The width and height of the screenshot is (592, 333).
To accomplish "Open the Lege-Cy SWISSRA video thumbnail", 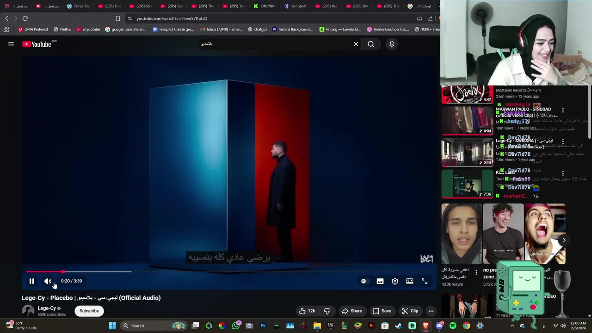I will [467, 152].
